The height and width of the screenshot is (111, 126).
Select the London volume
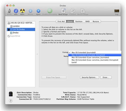(21, 26)
